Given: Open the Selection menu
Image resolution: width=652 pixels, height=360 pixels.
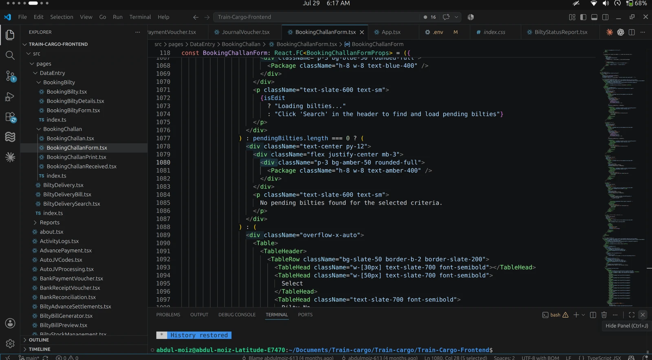Looking at the screenshot, I should click(62, 17).
